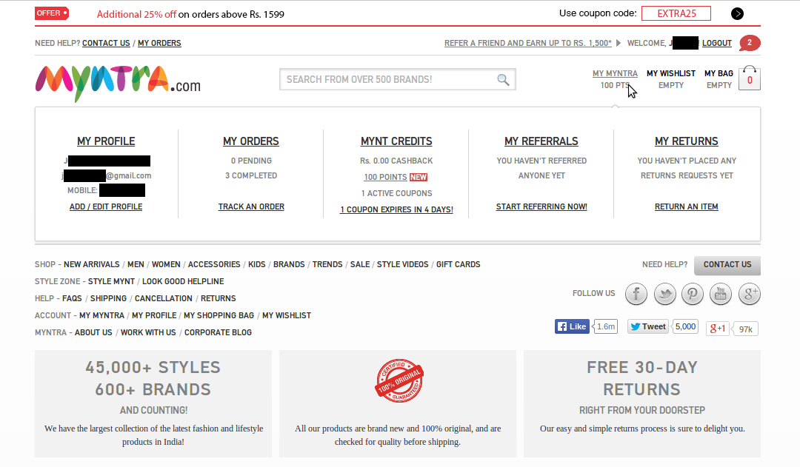
Task: Click My Myntra in Account links
Action: click(101, 315)
